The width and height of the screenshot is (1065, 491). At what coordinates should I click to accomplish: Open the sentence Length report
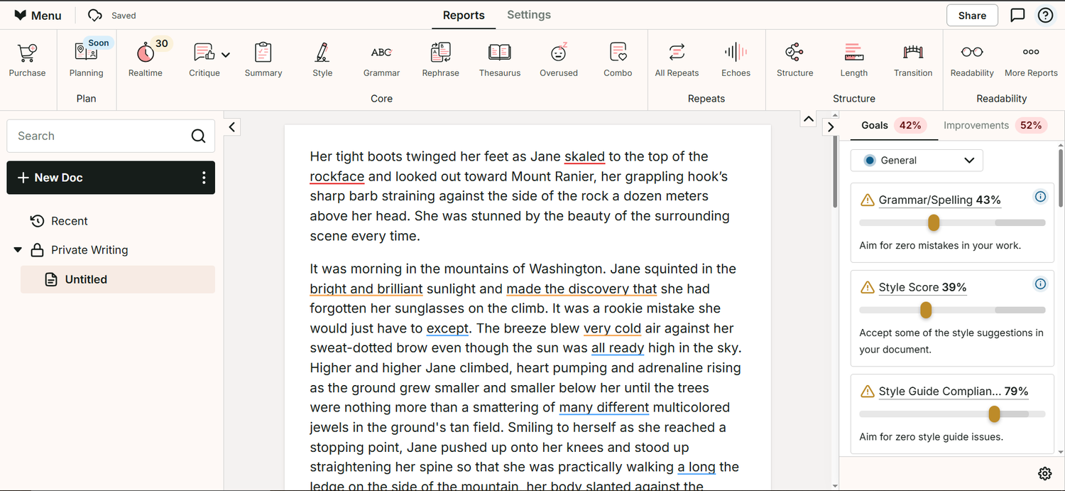(x=853, y=60)
